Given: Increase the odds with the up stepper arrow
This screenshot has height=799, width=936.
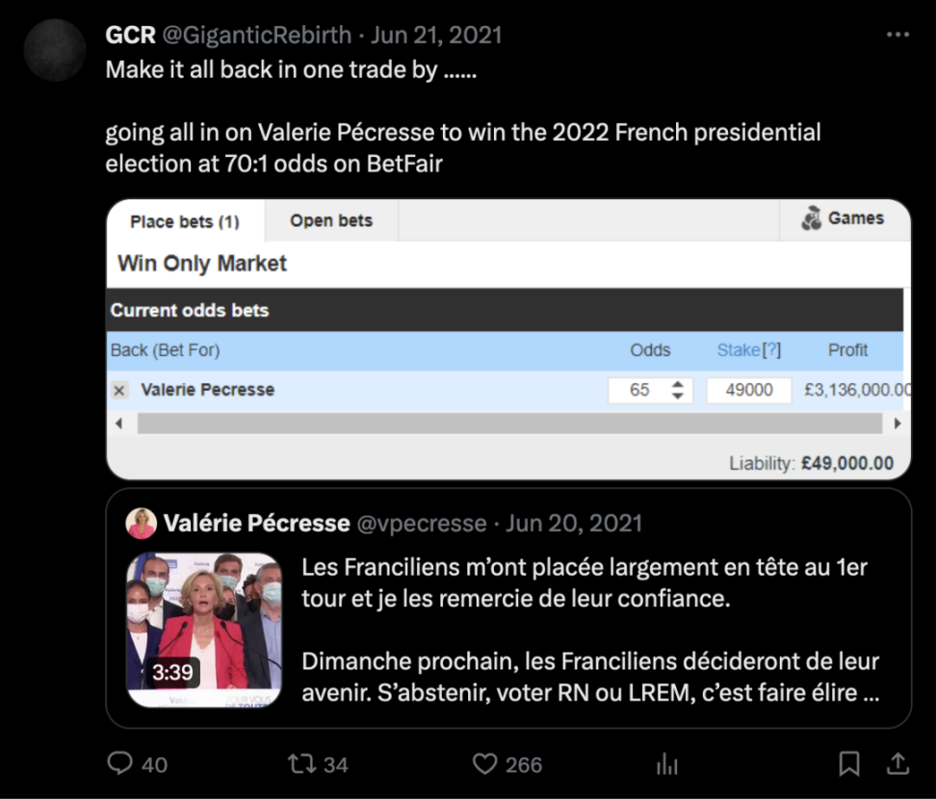Looking at the screenshot, I should (680, 384).
